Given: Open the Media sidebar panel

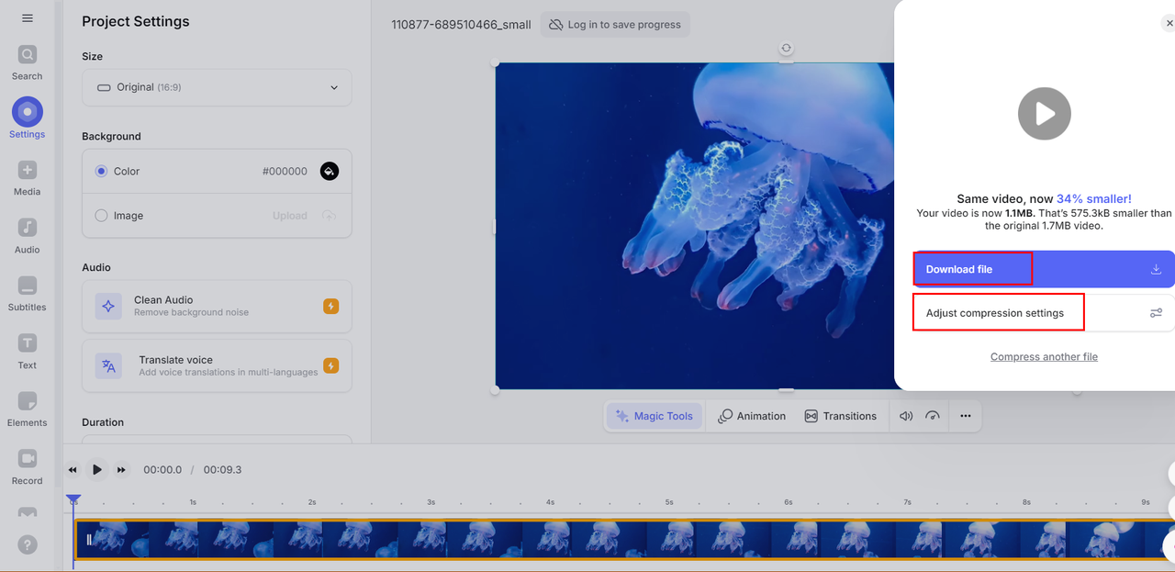Looking at the screenshot, I should click(x=27, y=177).
